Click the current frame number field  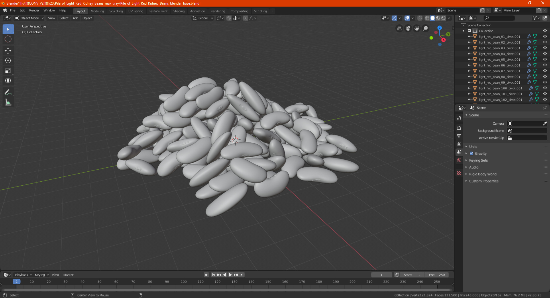pyautogui.click(x=381, y=275)
